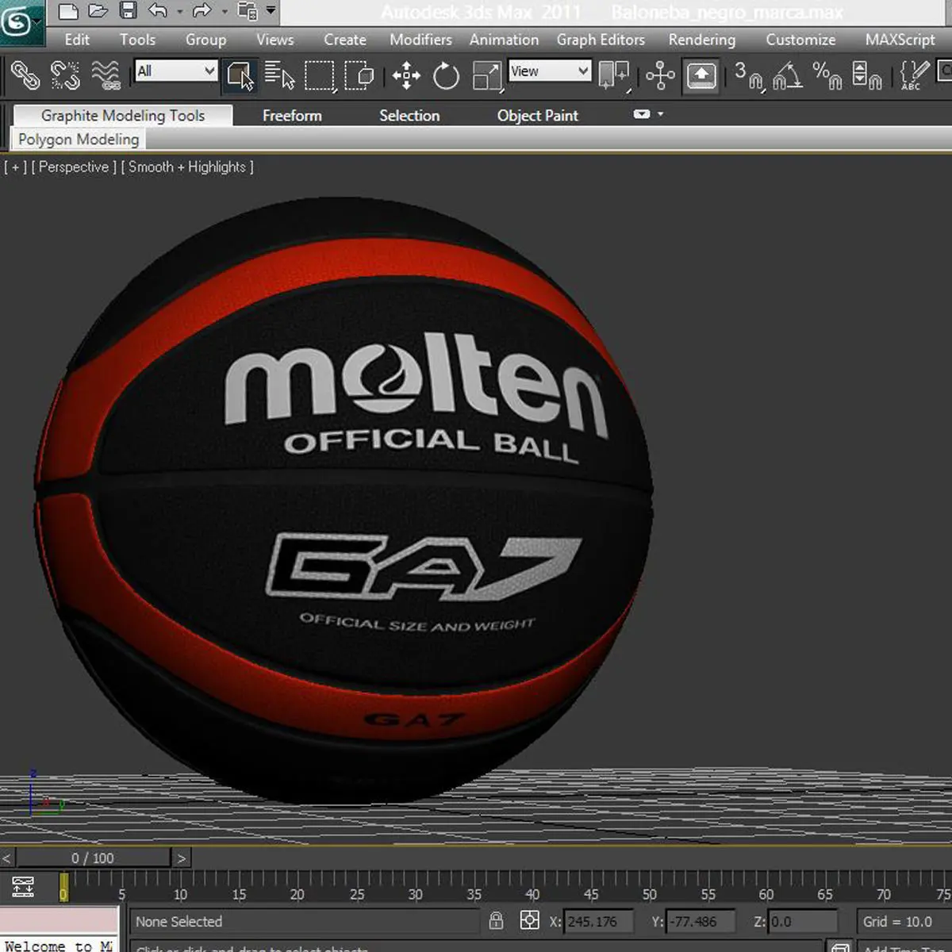Open the Tools menu
The height and width of the screenshot is (952, 952).
(137, 40)
